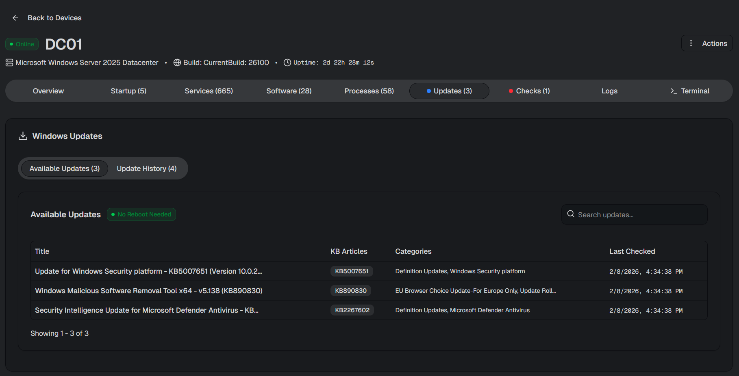This screenshot has height=376, width=739.
Task: Go to the Services tab
Action: tap(209, 91)
